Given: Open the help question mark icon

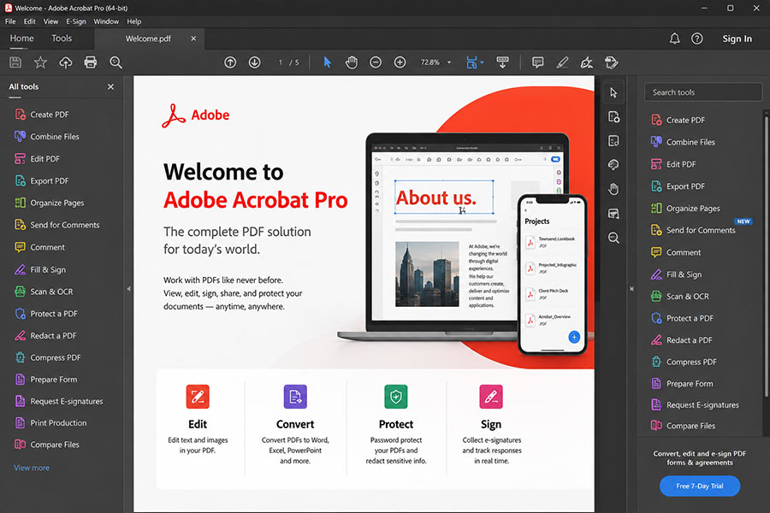Looking at the screenshot, I should click(x=696, y=38).
